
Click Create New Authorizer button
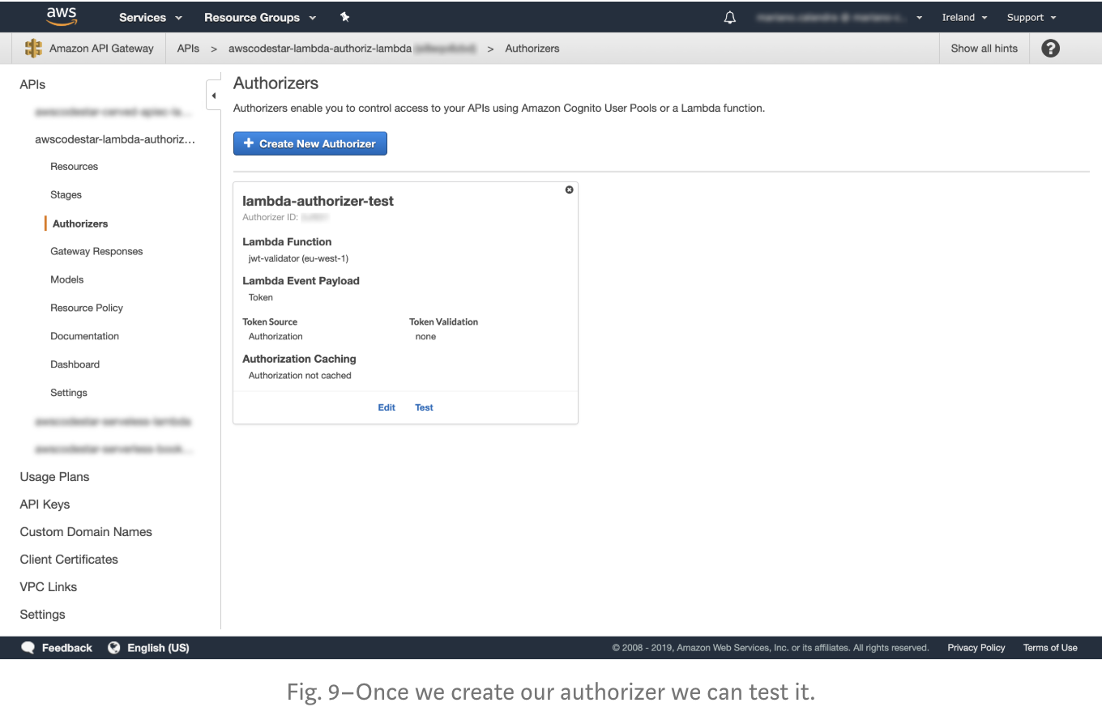tap(310, 143)
